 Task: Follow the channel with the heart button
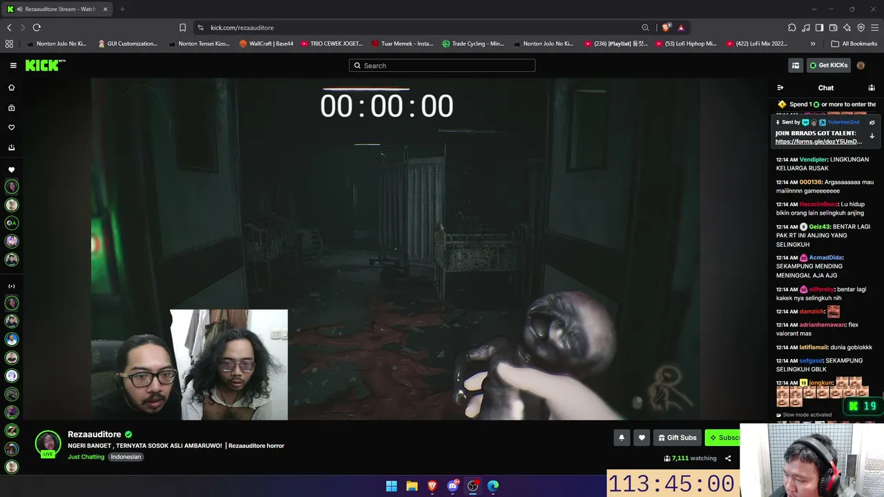point(642,438)
